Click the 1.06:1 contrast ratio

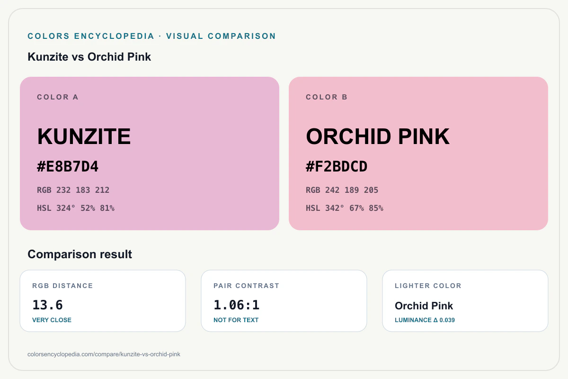tap(237, 305)
